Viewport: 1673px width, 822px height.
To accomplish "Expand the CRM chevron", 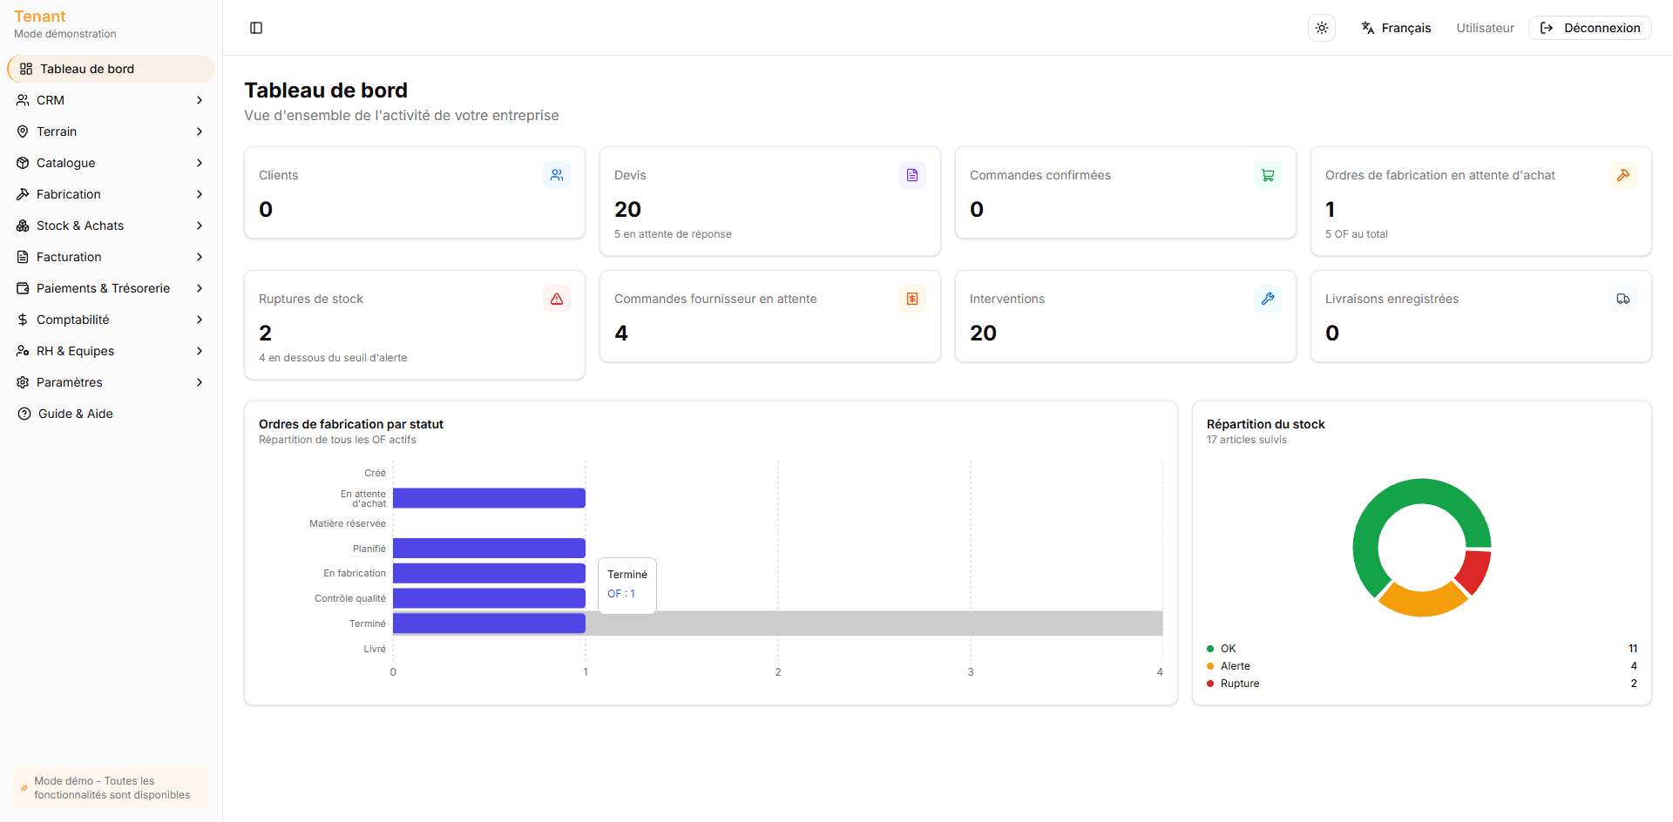I will pyautogui.click(x=200, y=100).
